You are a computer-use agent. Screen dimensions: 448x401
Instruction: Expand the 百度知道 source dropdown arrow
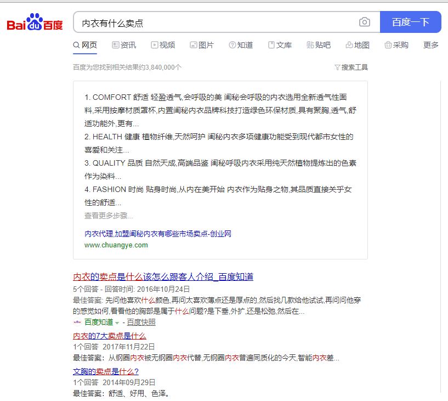click(117, 323)
